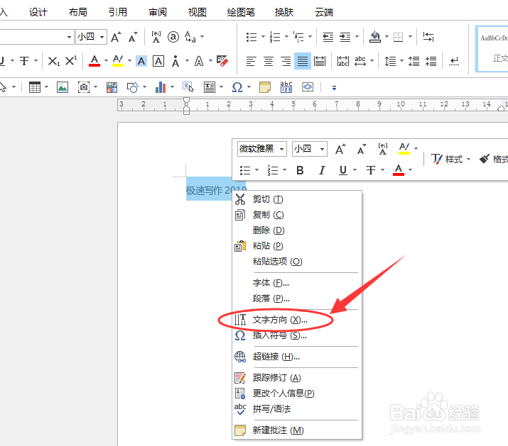Click the text box icon in toolbar
This screenshot has height=446, width=508.
tap(210, 87)
